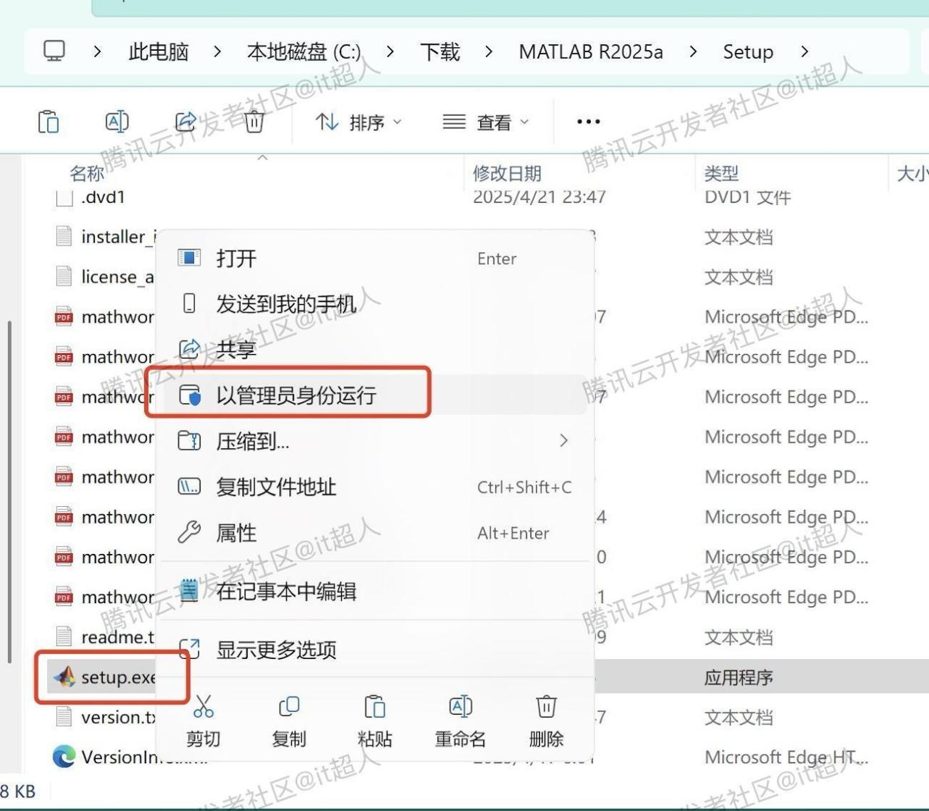This screenshot has width=929, height=811.
Task: Open the 属性 properties entry
Action: click(237, 533)
